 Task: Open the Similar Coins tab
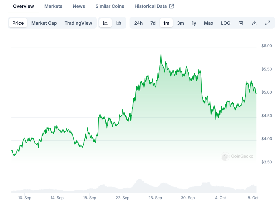(110, 6)
